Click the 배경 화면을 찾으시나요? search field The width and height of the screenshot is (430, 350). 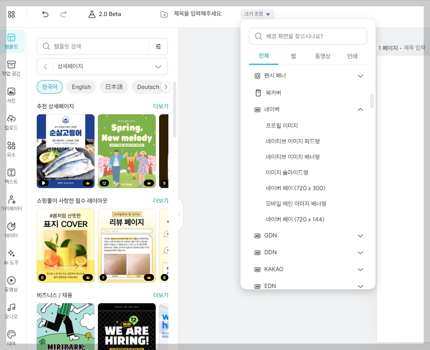click(x=308, y=36)
